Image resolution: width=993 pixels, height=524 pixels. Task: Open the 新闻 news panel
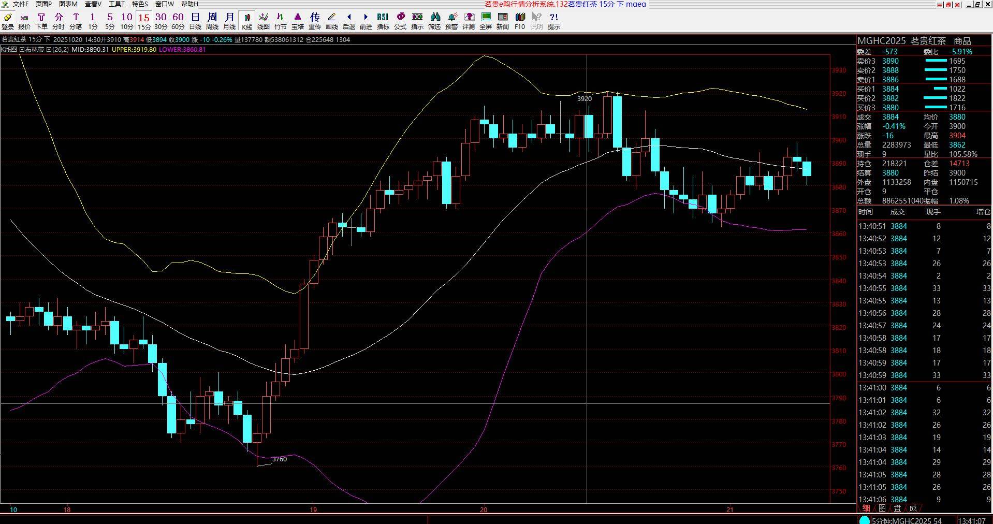coord(502,21)
